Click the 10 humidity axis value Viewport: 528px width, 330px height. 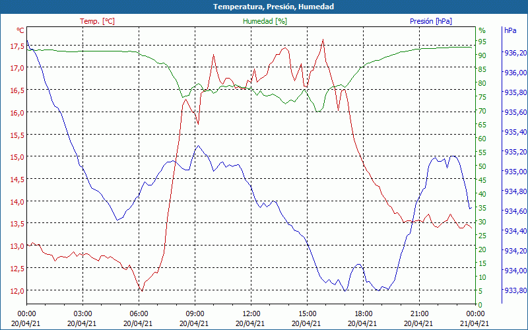(x=482, y=277)
